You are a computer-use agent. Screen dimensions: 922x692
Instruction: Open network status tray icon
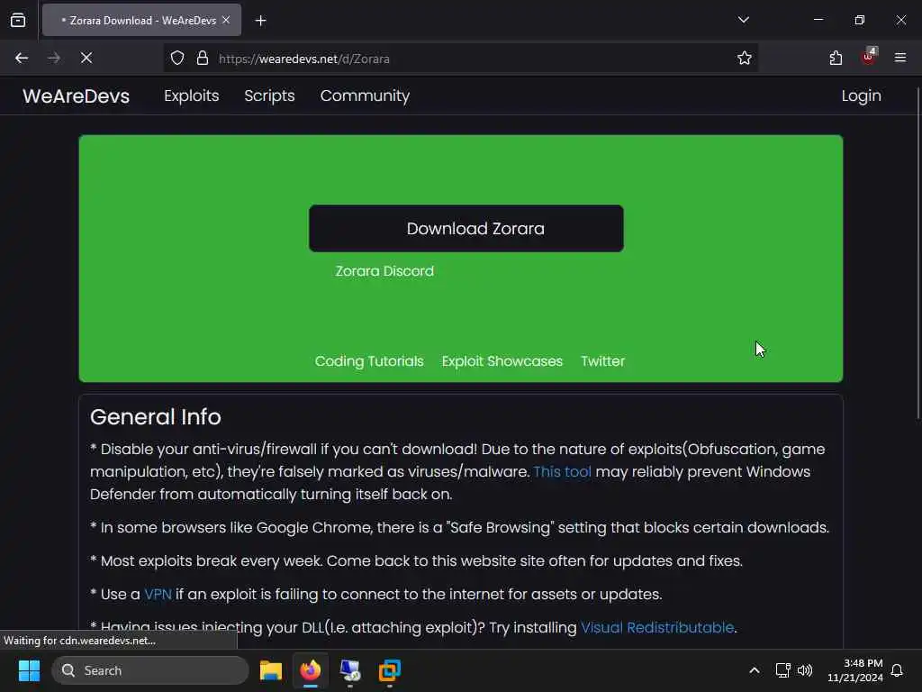[782, 670]
